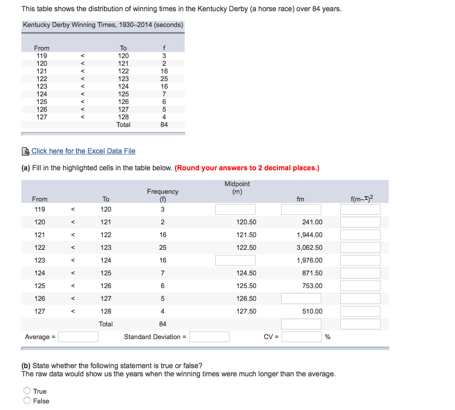Click the f(m−x̄)² cell for the 127–128 row

click(360, 311)
